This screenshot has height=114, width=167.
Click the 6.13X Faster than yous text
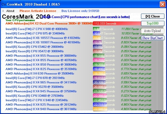pyautogui.click(x=136, y=56)
